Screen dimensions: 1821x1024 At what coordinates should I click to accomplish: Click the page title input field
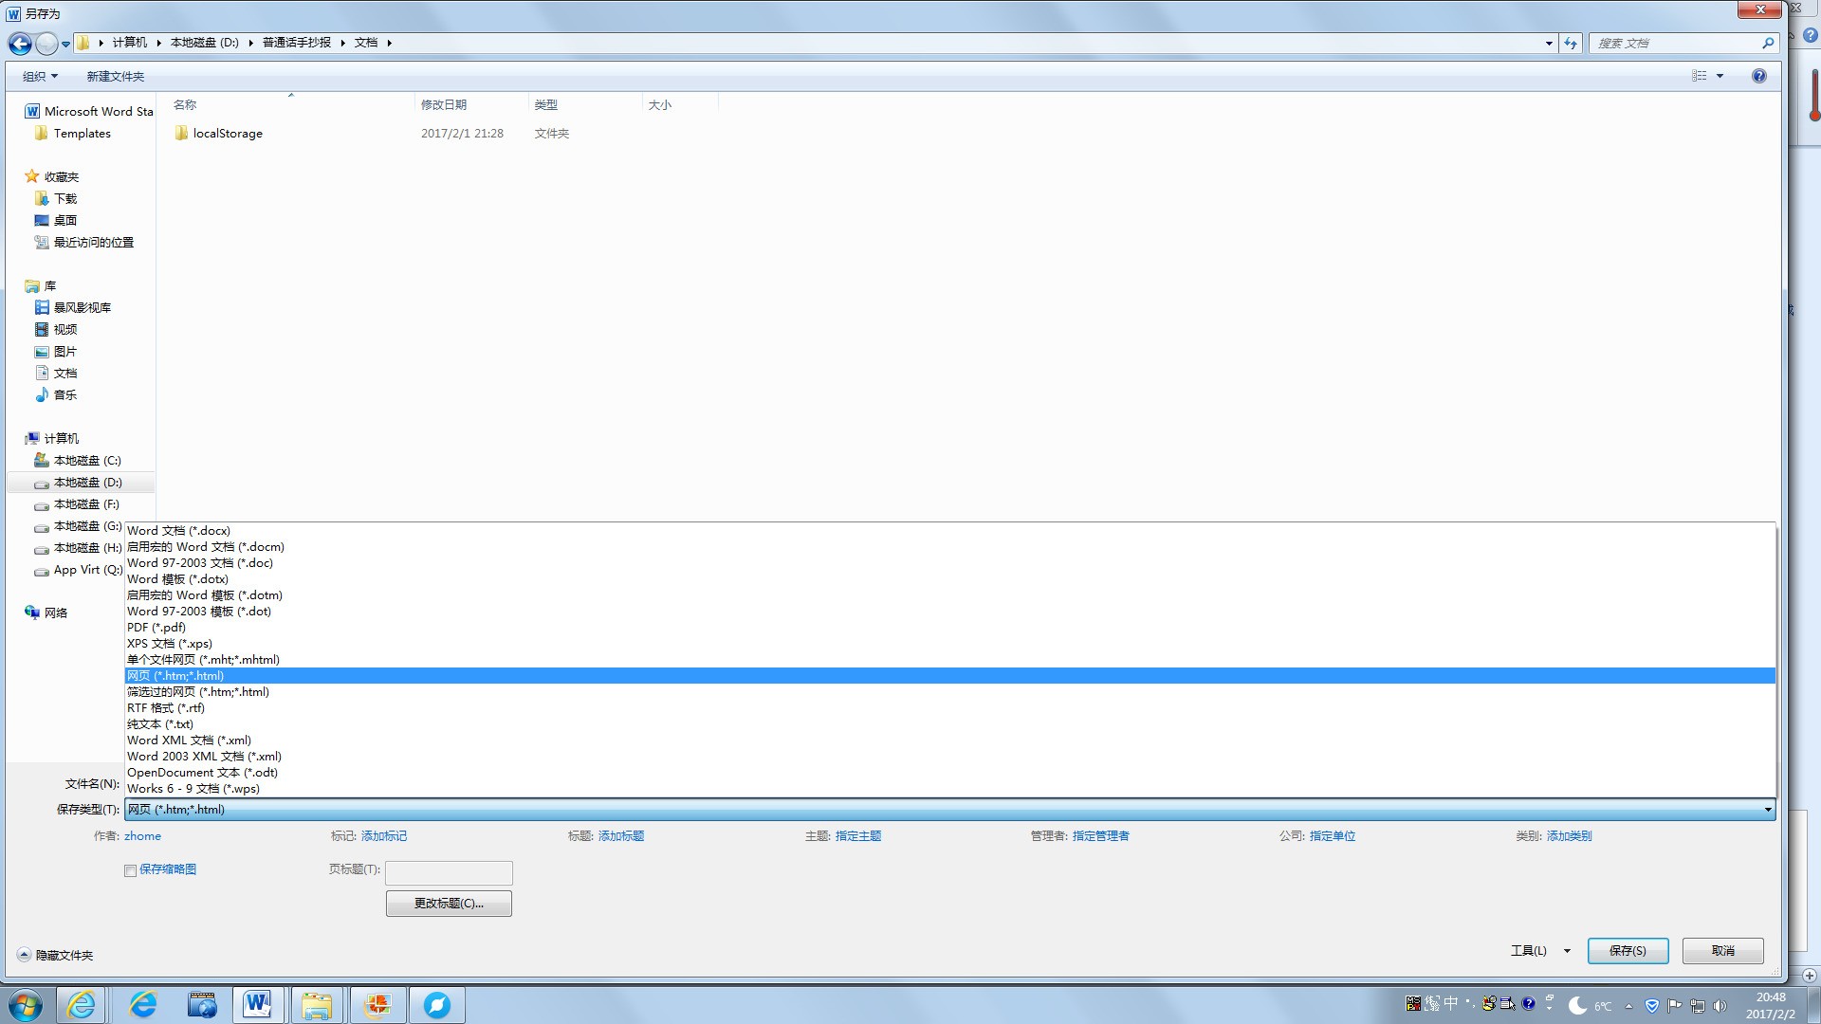[x=449, y=872]
